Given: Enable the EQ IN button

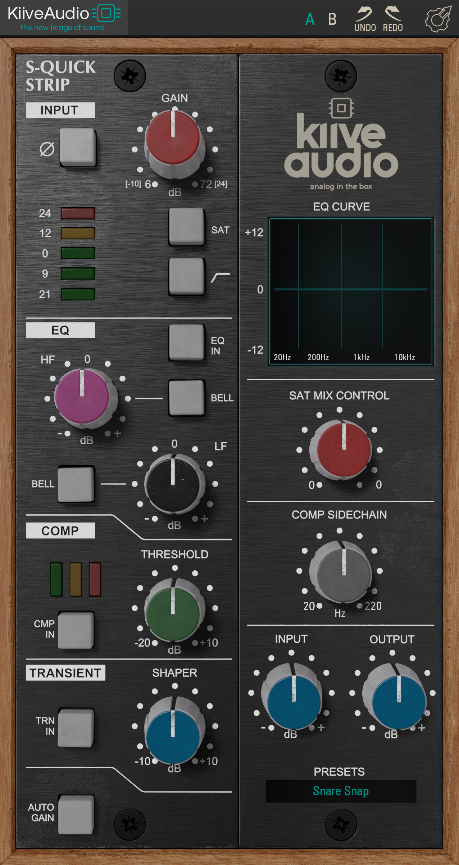Looking at the screenshot, I should (x=186, y=343).
